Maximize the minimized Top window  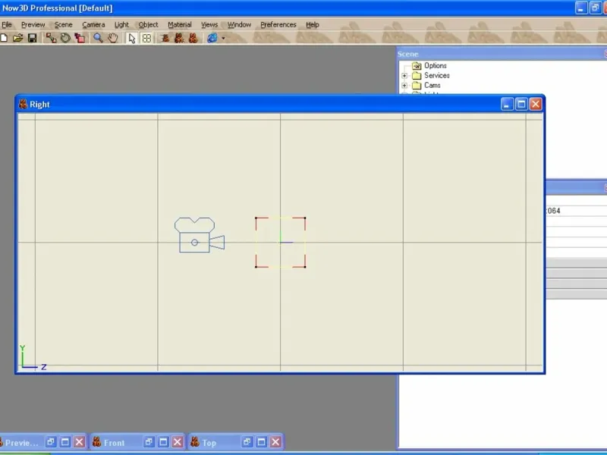tap(262, 442)
